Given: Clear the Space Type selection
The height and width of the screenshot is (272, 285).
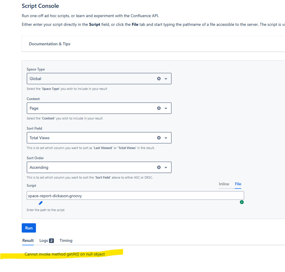Looking at the screenshot, I should pos(159,79).
